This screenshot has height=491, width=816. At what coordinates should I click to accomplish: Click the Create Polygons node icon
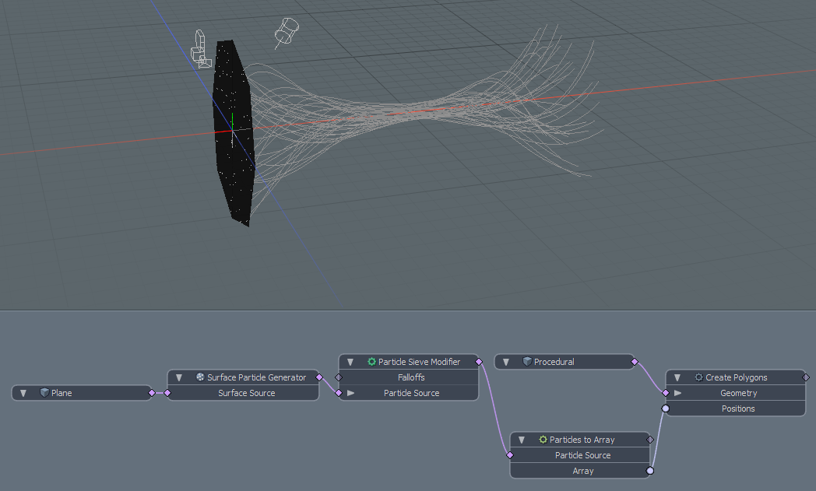point(698,377)
